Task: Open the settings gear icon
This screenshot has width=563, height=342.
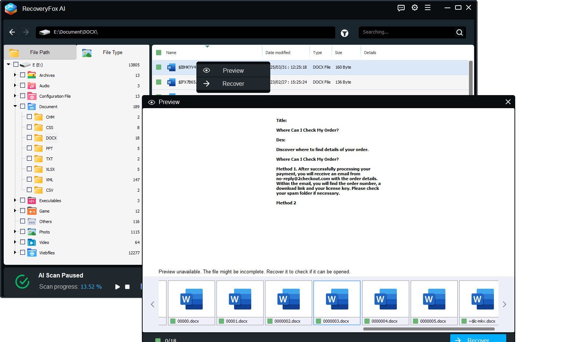Action: [414, 8]
